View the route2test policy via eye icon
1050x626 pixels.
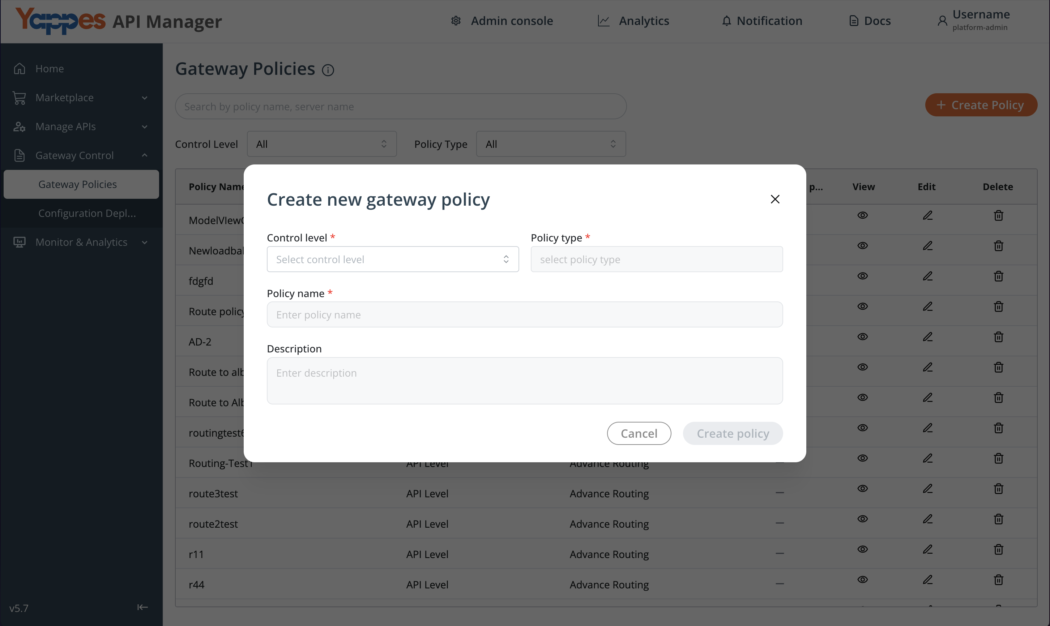click(x=863, y=519)
